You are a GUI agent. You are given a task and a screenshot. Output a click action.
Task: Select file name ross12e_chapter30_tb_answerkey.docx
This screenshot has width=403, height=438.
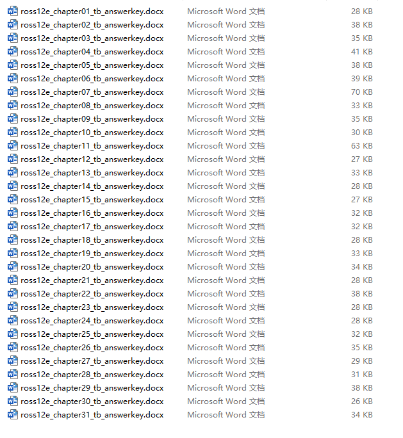[x=92, y=401]
